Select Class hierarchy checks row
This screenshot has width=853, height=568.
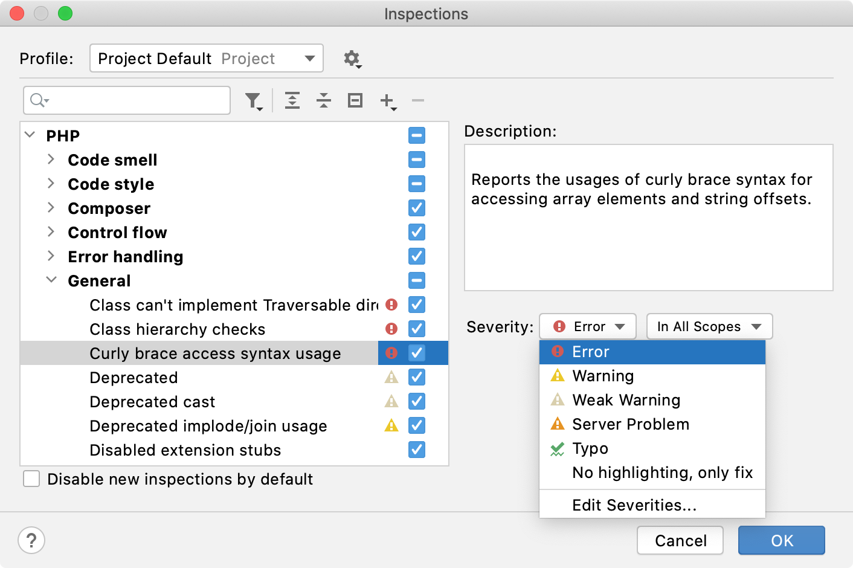pyautogui.click(x=234, y=329)
